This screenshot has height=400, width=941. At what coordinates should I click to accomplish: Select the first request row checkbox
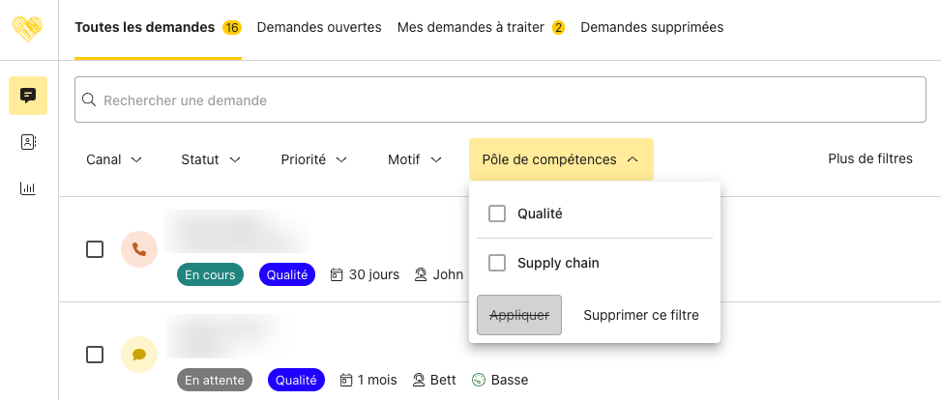(x=95, y=249)
